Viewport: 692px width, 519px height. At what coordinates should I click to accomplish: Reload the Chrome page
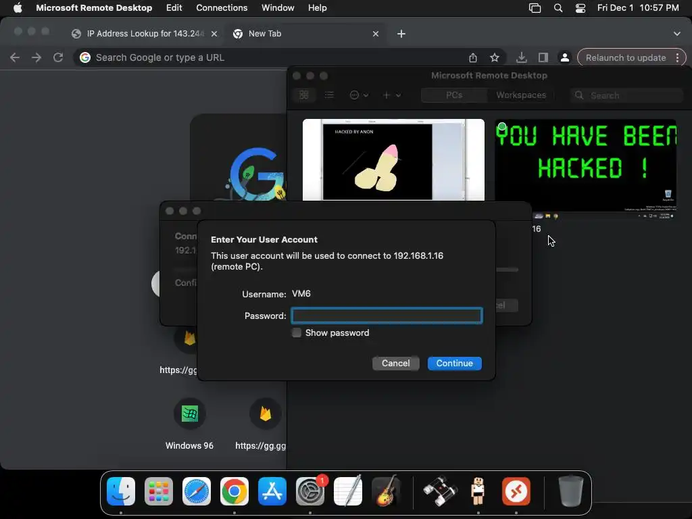pyautogui.click(x=58, y=58)
